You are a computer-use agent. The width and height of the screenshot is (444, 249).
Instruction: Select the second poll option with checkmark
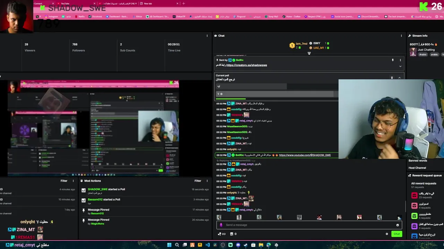pyautogui.click(x=277, y=94)
